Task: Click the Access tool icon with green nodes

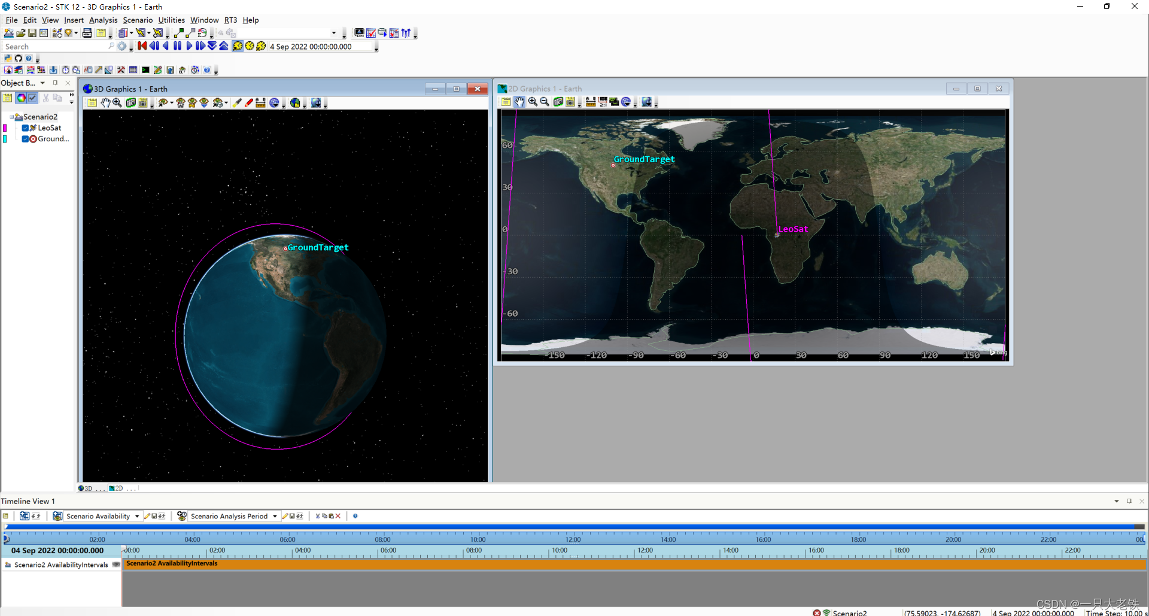Action: (178, 33)
